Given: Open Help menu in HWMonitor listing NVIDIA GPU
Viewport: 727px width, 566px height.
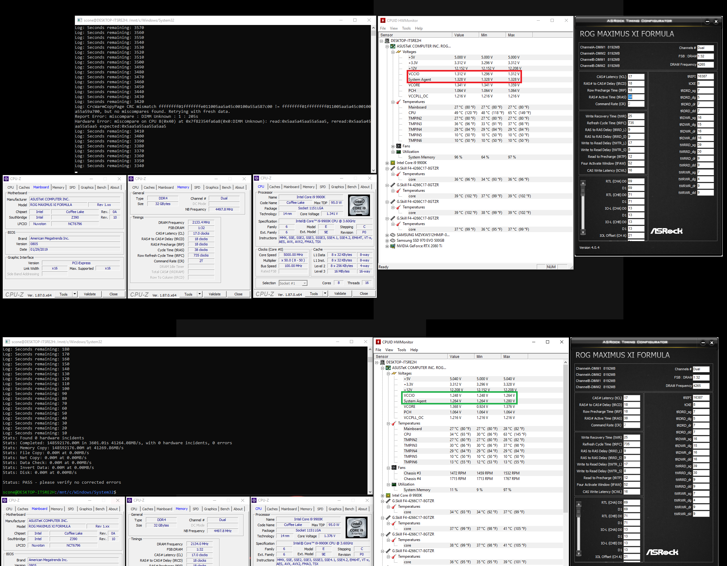Looking at the screenshot, I should click(x=418, y=28).
